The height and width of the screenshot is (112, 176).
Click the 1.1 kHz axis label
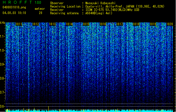point(3,36)
